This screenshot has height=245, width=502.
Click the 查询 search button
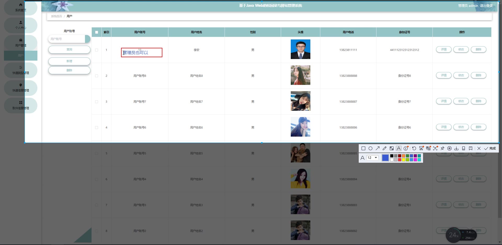[69, 49]
